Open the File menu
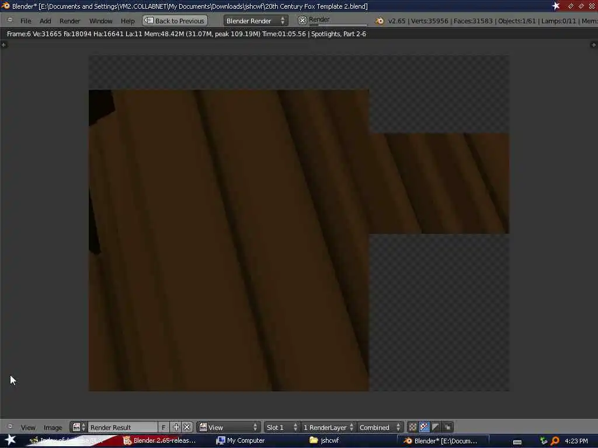 pyautogui.click(x=26, y=21)
